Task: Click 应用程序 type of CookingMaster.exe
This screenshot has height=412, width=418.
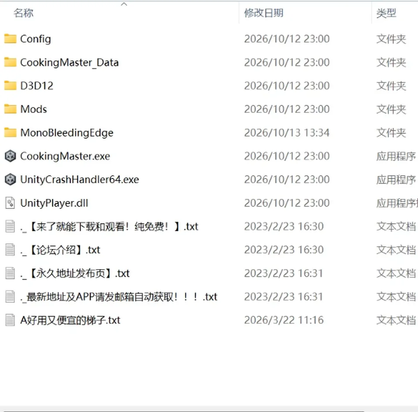Action: coord(396,156)
